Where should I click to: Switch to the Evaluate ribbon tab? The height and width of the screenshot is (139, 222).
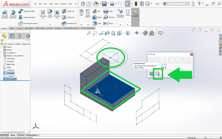49,28
